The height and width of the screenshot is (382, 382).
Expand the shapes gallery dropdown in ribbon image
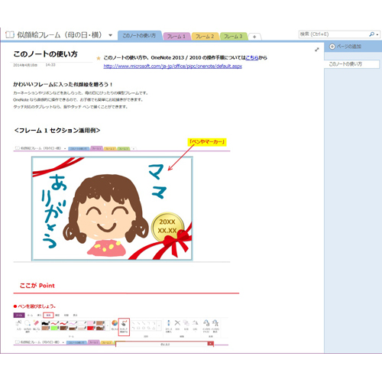click(x=159, y=325)
